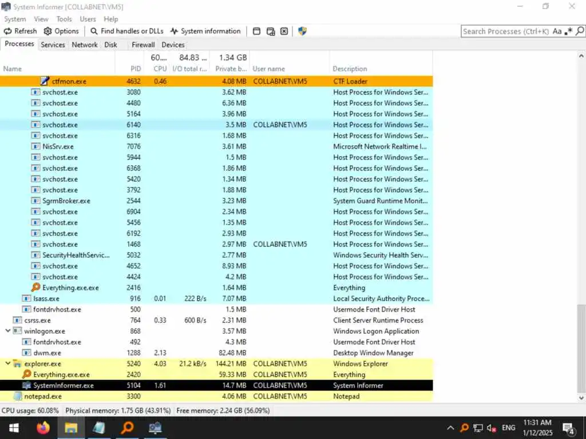Click the ctfmon.exe pen icon
Image resolution: width=586 pixels, height=439 pixels.
pyautogui.click(x=45, y=81)
